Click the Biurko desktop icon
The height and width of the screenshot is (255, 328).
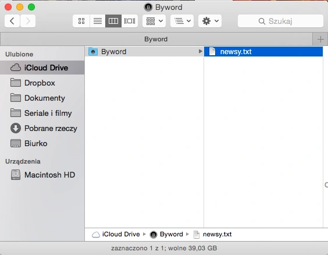[x=16, y=143]
